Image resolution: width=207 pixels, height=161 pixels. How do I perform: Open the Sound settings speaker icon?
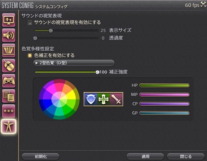point(9,35)
